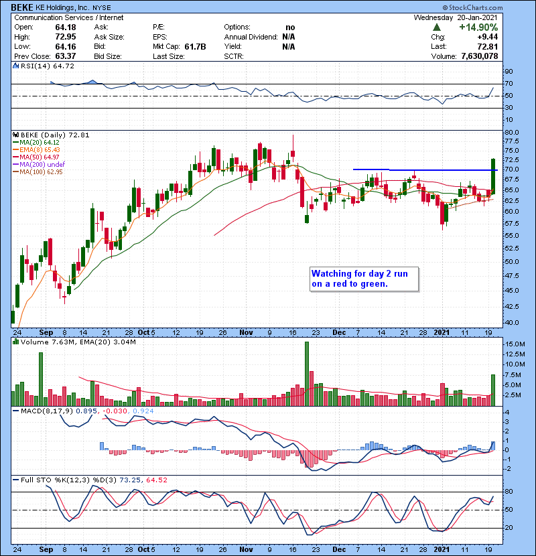Click the candlestick icon beside BEKE (Daily)
This screenshot has width=536, height=556.
click(15, 135)
